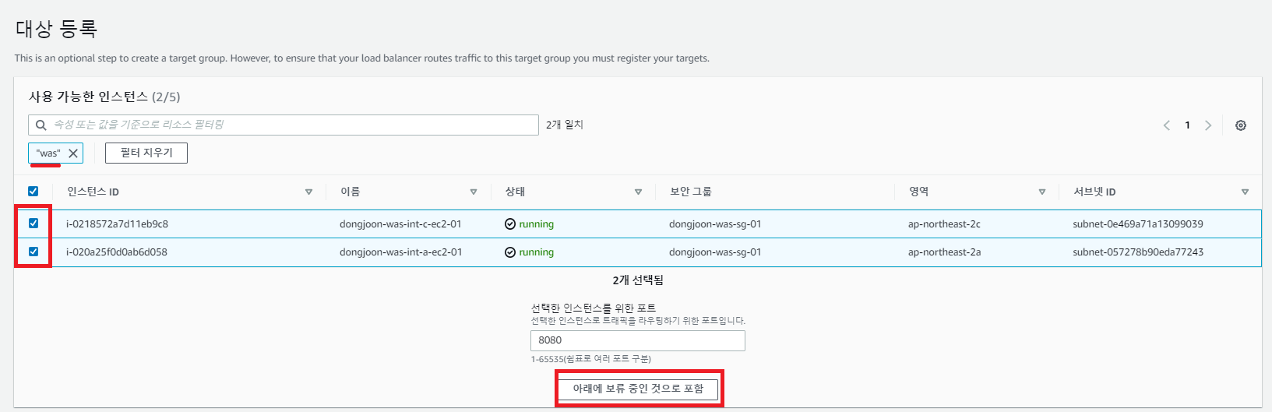
Task: Click 아래에 보류 중인 것으로 포함 button
Action: [x=638, y=389]
